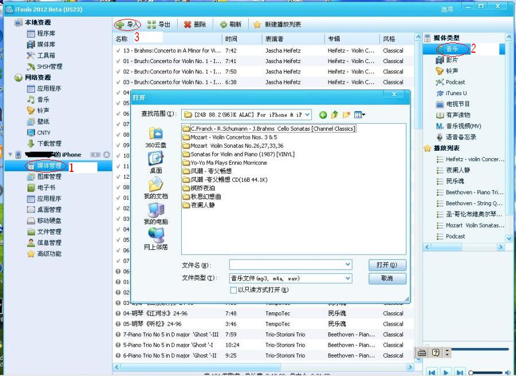
Task: Click the 导出 export toolbar icon
Action: click(152, 24)
